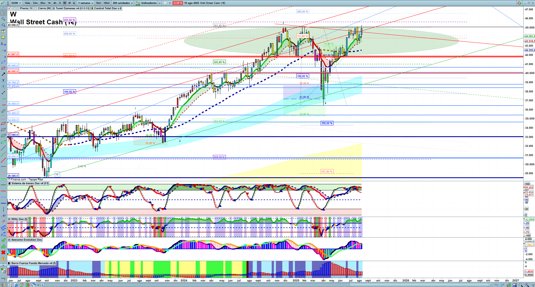Image resolution: width=535 pixels, height=287 pixels.
Task: Switch to 144s timeframe
Action: 27,3
